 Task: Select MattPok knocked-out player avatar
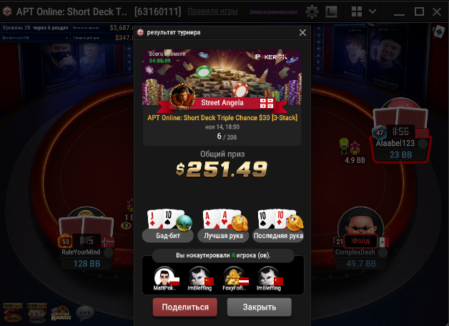(165, 279)
